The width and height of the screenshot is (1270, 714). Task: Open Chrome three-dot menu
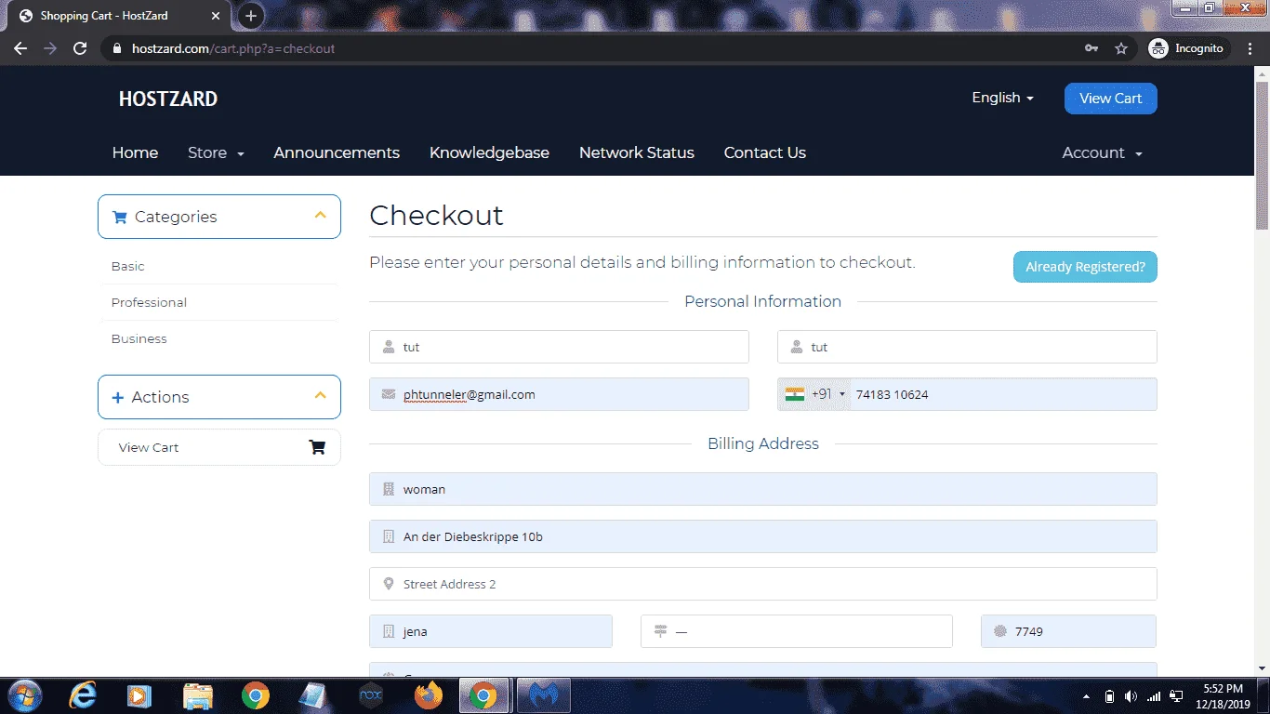click(x=1250, y=48)
